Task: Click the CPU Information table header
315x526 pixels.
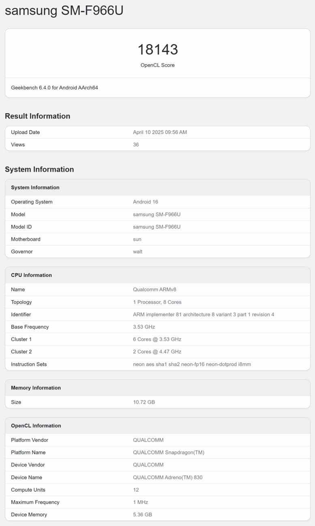Action: click(31, 275)
